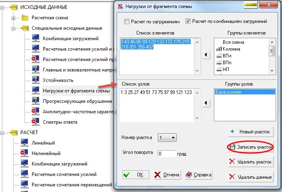Click Удалить участок button
This screenshot has width=282, height=192.
click(x=251, y=162)
